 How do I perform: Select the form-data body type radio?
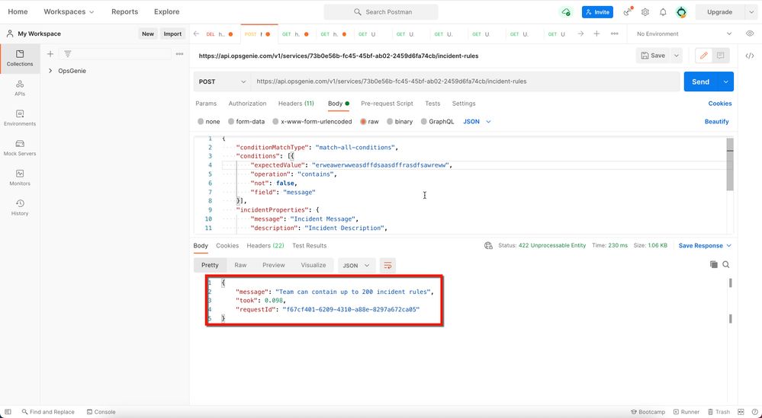pos(231,122)
